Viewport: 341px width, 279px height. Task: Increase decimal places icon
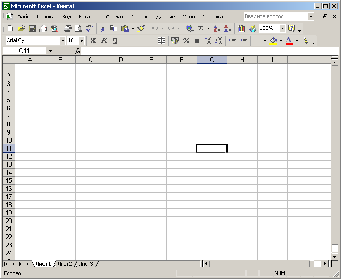208,41
